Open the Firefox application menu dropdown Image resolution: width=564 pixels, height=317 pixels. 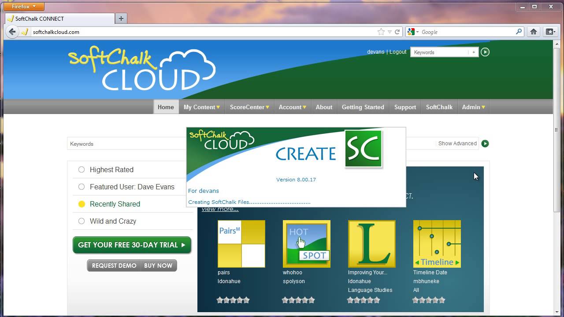point(24,7)
